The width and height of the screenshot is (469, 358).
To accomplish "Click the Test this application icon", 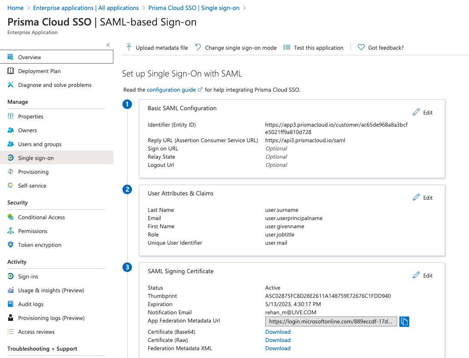I will [287, 48].
